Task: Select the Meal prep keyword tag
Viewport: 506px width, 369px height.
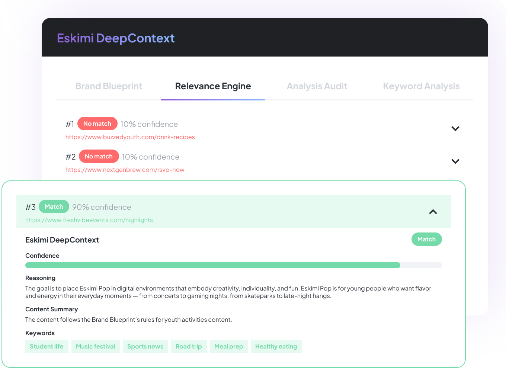Action: click(229, 346)
